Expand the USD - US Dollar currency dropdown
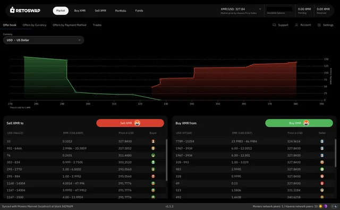Screen dimensions: 340x210 [44, 40]
